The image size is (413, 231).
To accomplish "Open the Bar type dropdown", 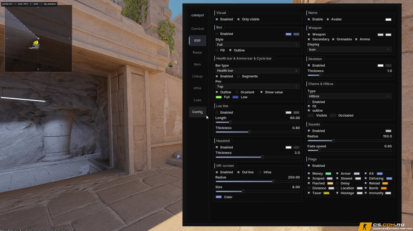I will pos(257,71).
